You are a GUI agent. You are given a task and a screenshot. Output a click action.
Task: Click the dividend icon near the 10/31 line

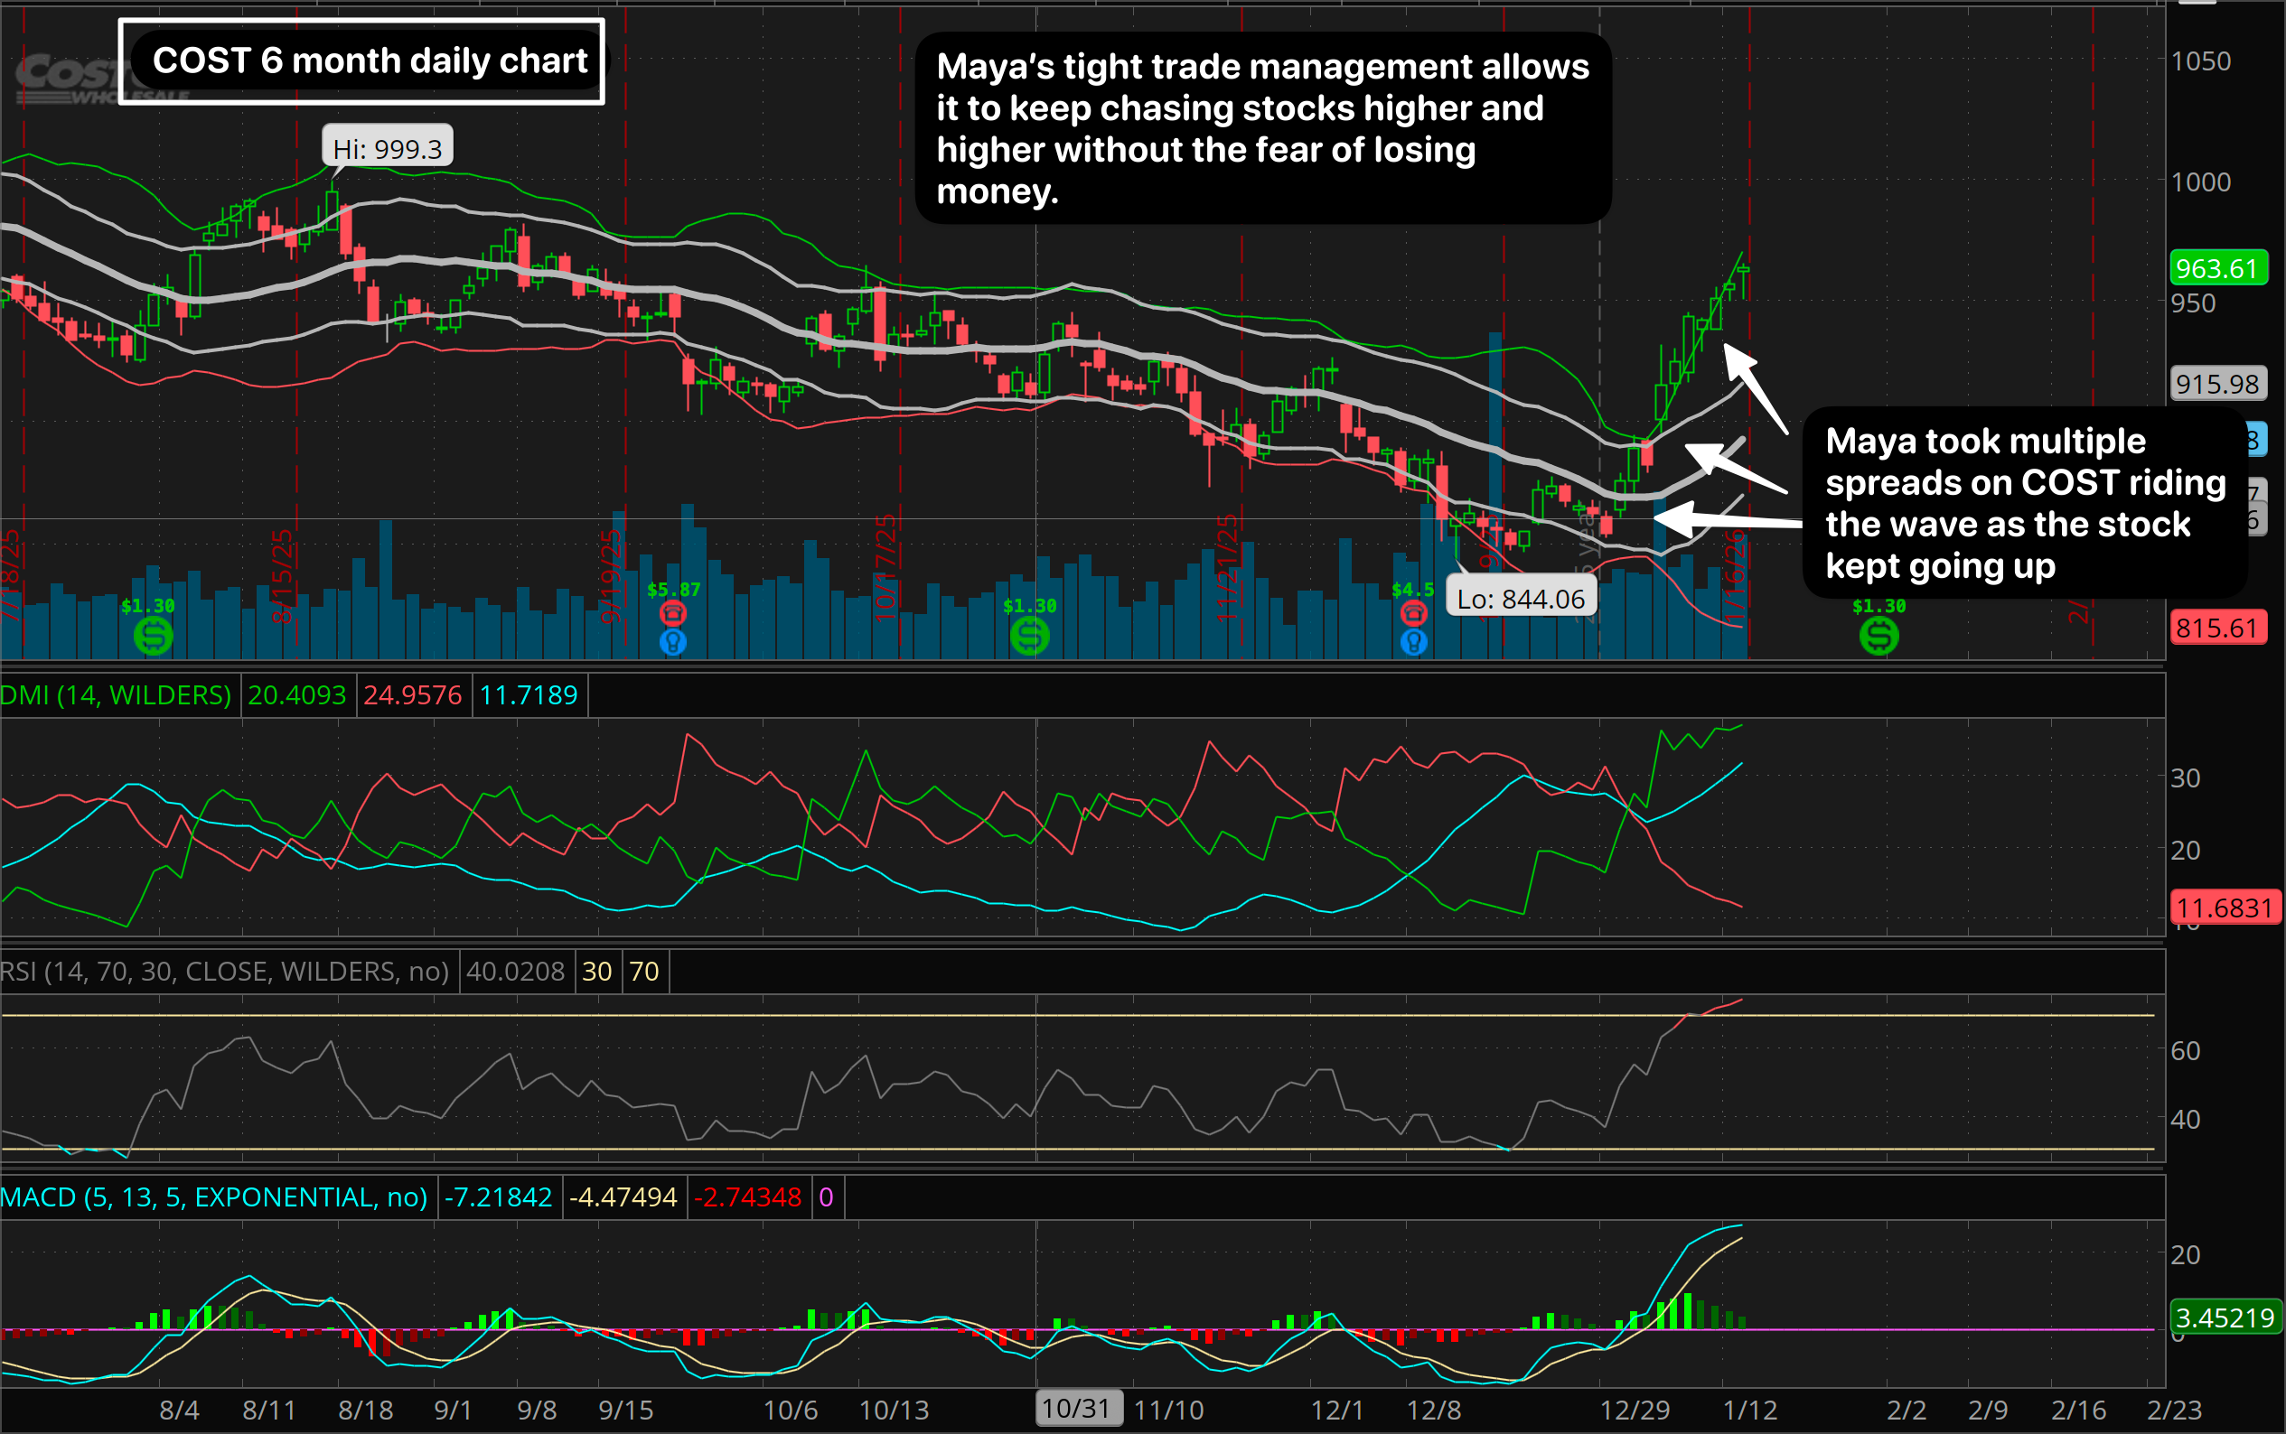[1029, 635]
